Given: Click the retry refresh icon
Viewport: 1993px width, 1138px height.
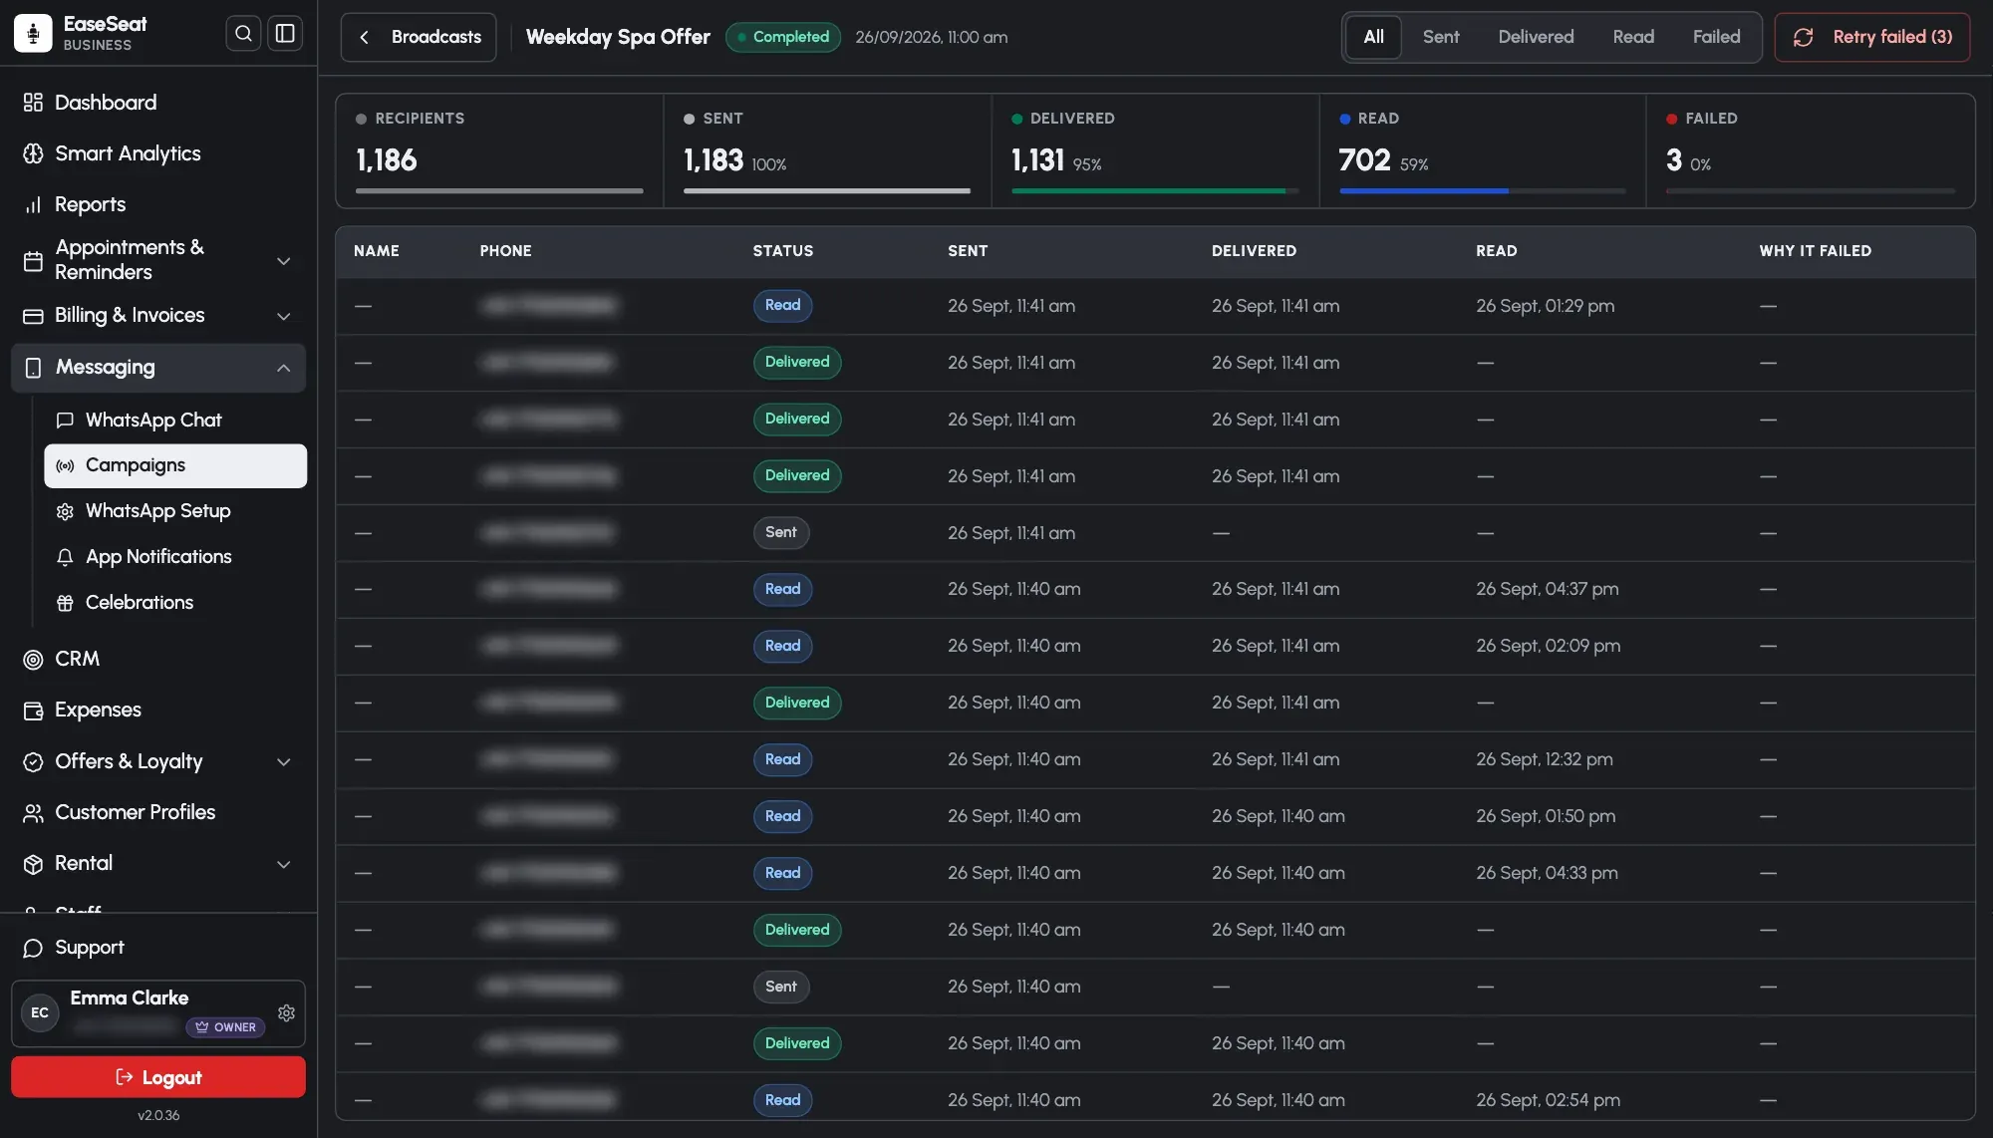Looking at the screenshot, I should coord(1803,37).
